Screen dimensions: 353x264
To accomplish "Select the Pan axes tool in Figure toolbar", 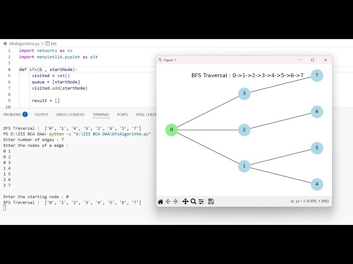I will coord(185,202).
